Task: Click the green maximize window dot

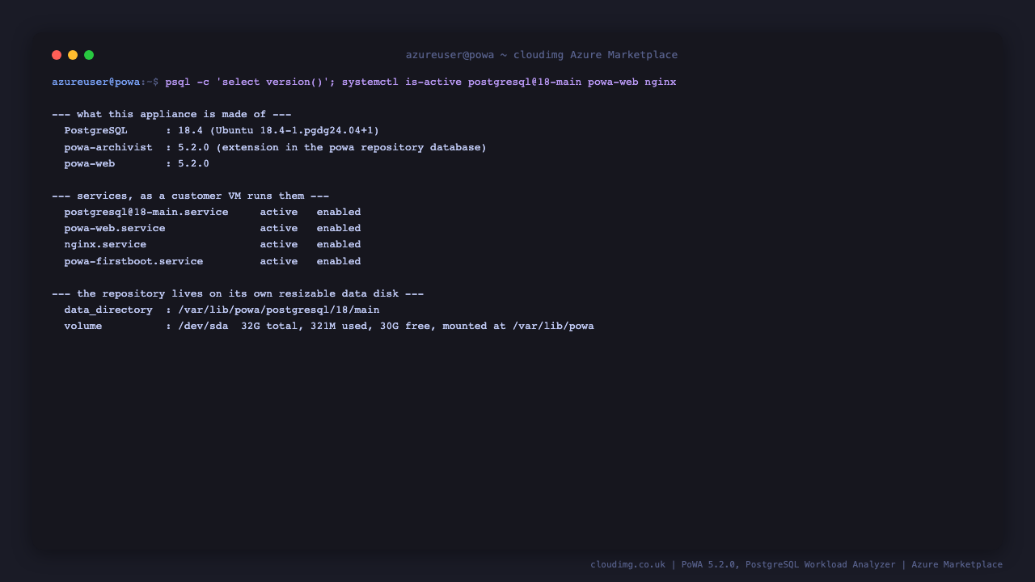Action: pyautogui.click(x=89, y=55)
